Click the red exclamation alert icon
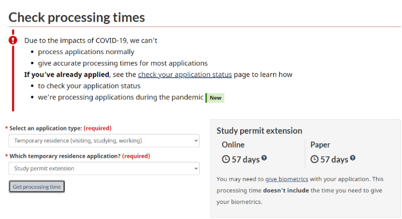The height and width of the screenshot is (219, 402). tap(13, 40)
